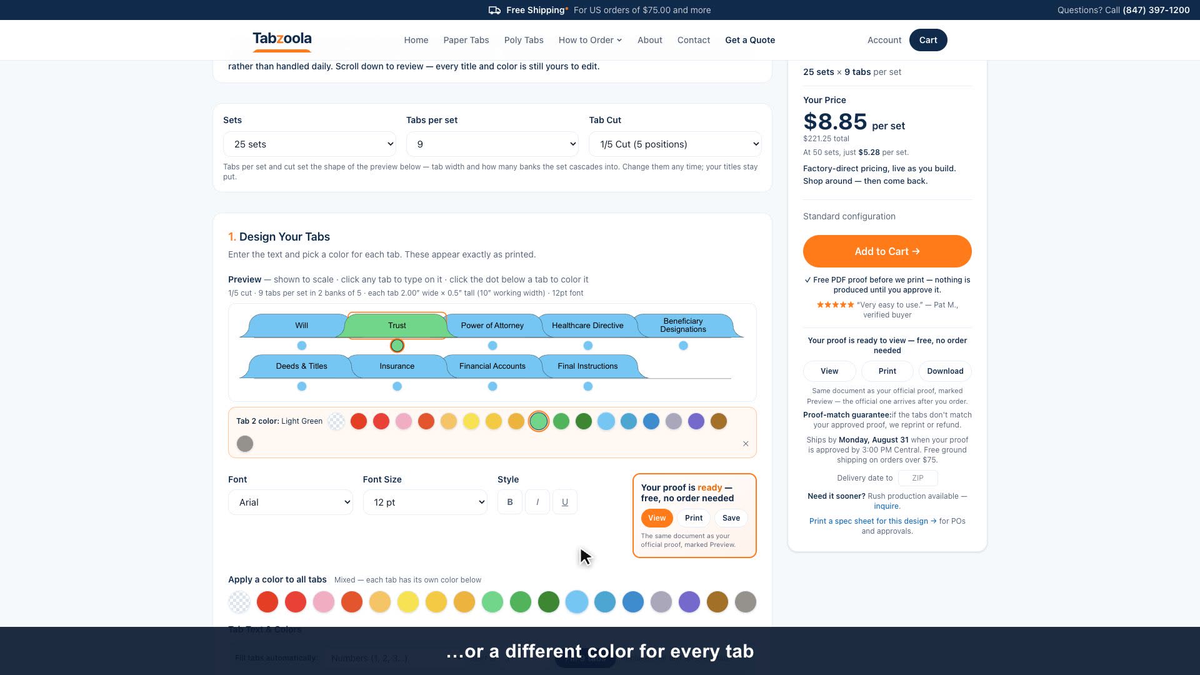Select the Insurance tab in the preview
Viewport: 1200px width, 675px height.
(397, 366)
